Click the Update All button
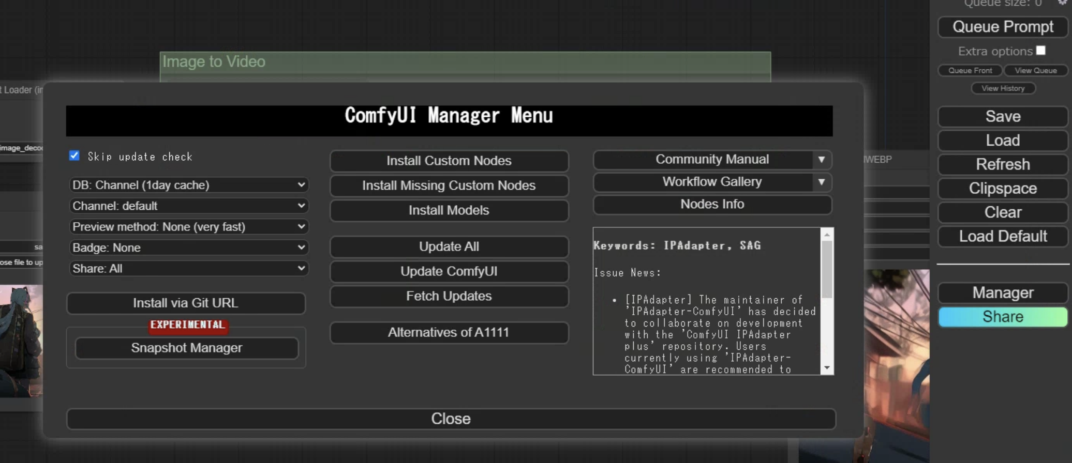Viewport: 1072px width, 463px height. point(449,246)
